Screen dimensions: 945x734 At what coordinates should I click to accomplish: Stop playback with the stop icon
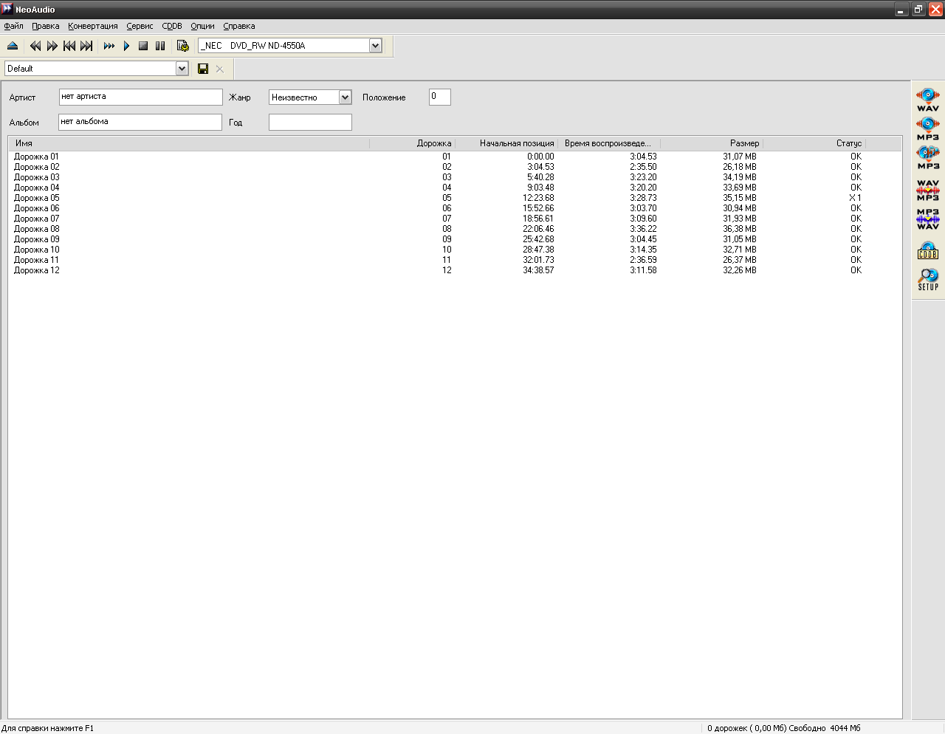pyautogui.click(x=143, y=46)
